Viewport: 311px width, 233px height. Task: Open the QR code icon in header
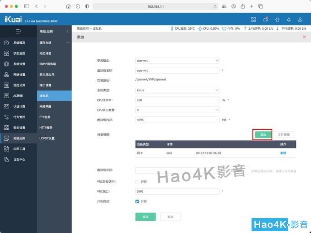click(253, 19)
